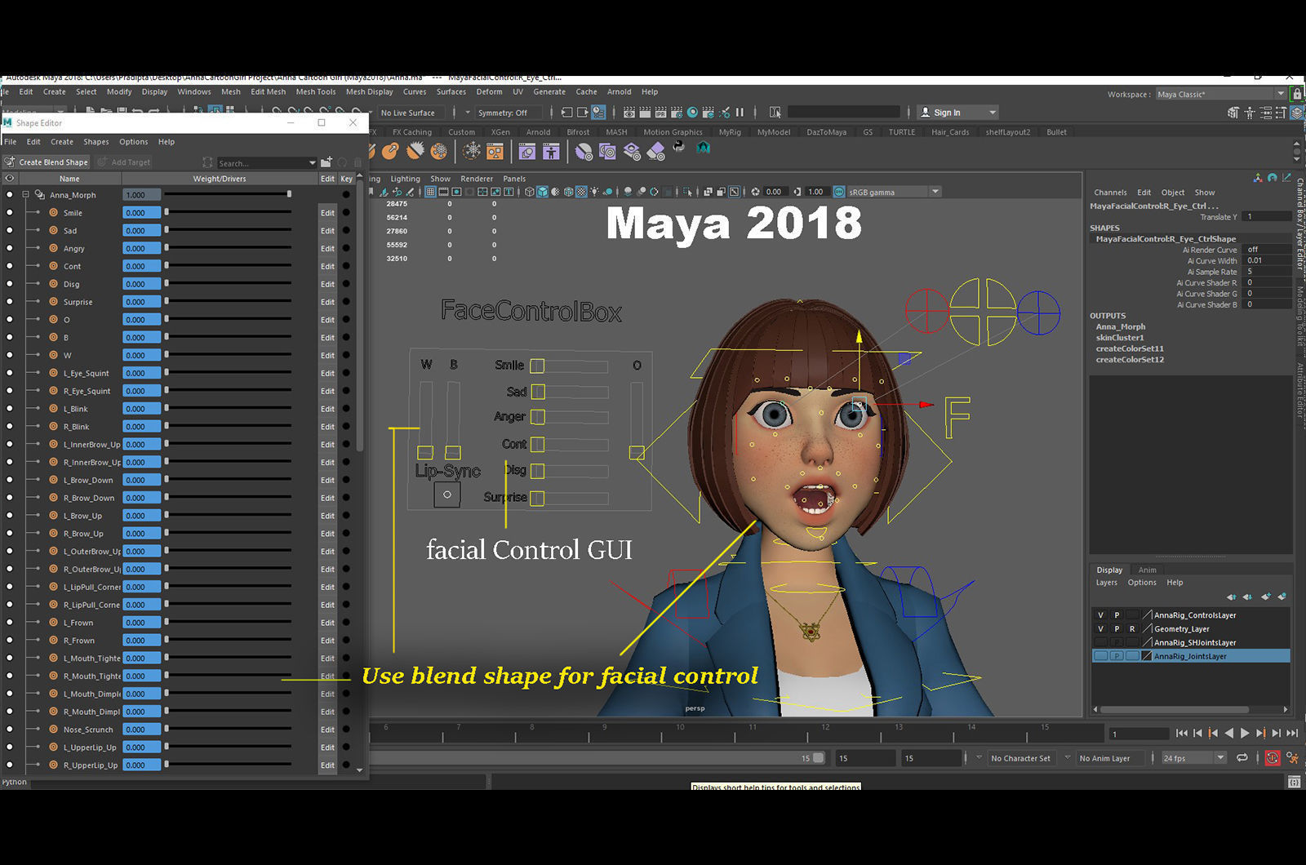This screenshot has height=865, width=1306.
Task: Click create layer from selected icon
Action: click(x=1282, y=597)
